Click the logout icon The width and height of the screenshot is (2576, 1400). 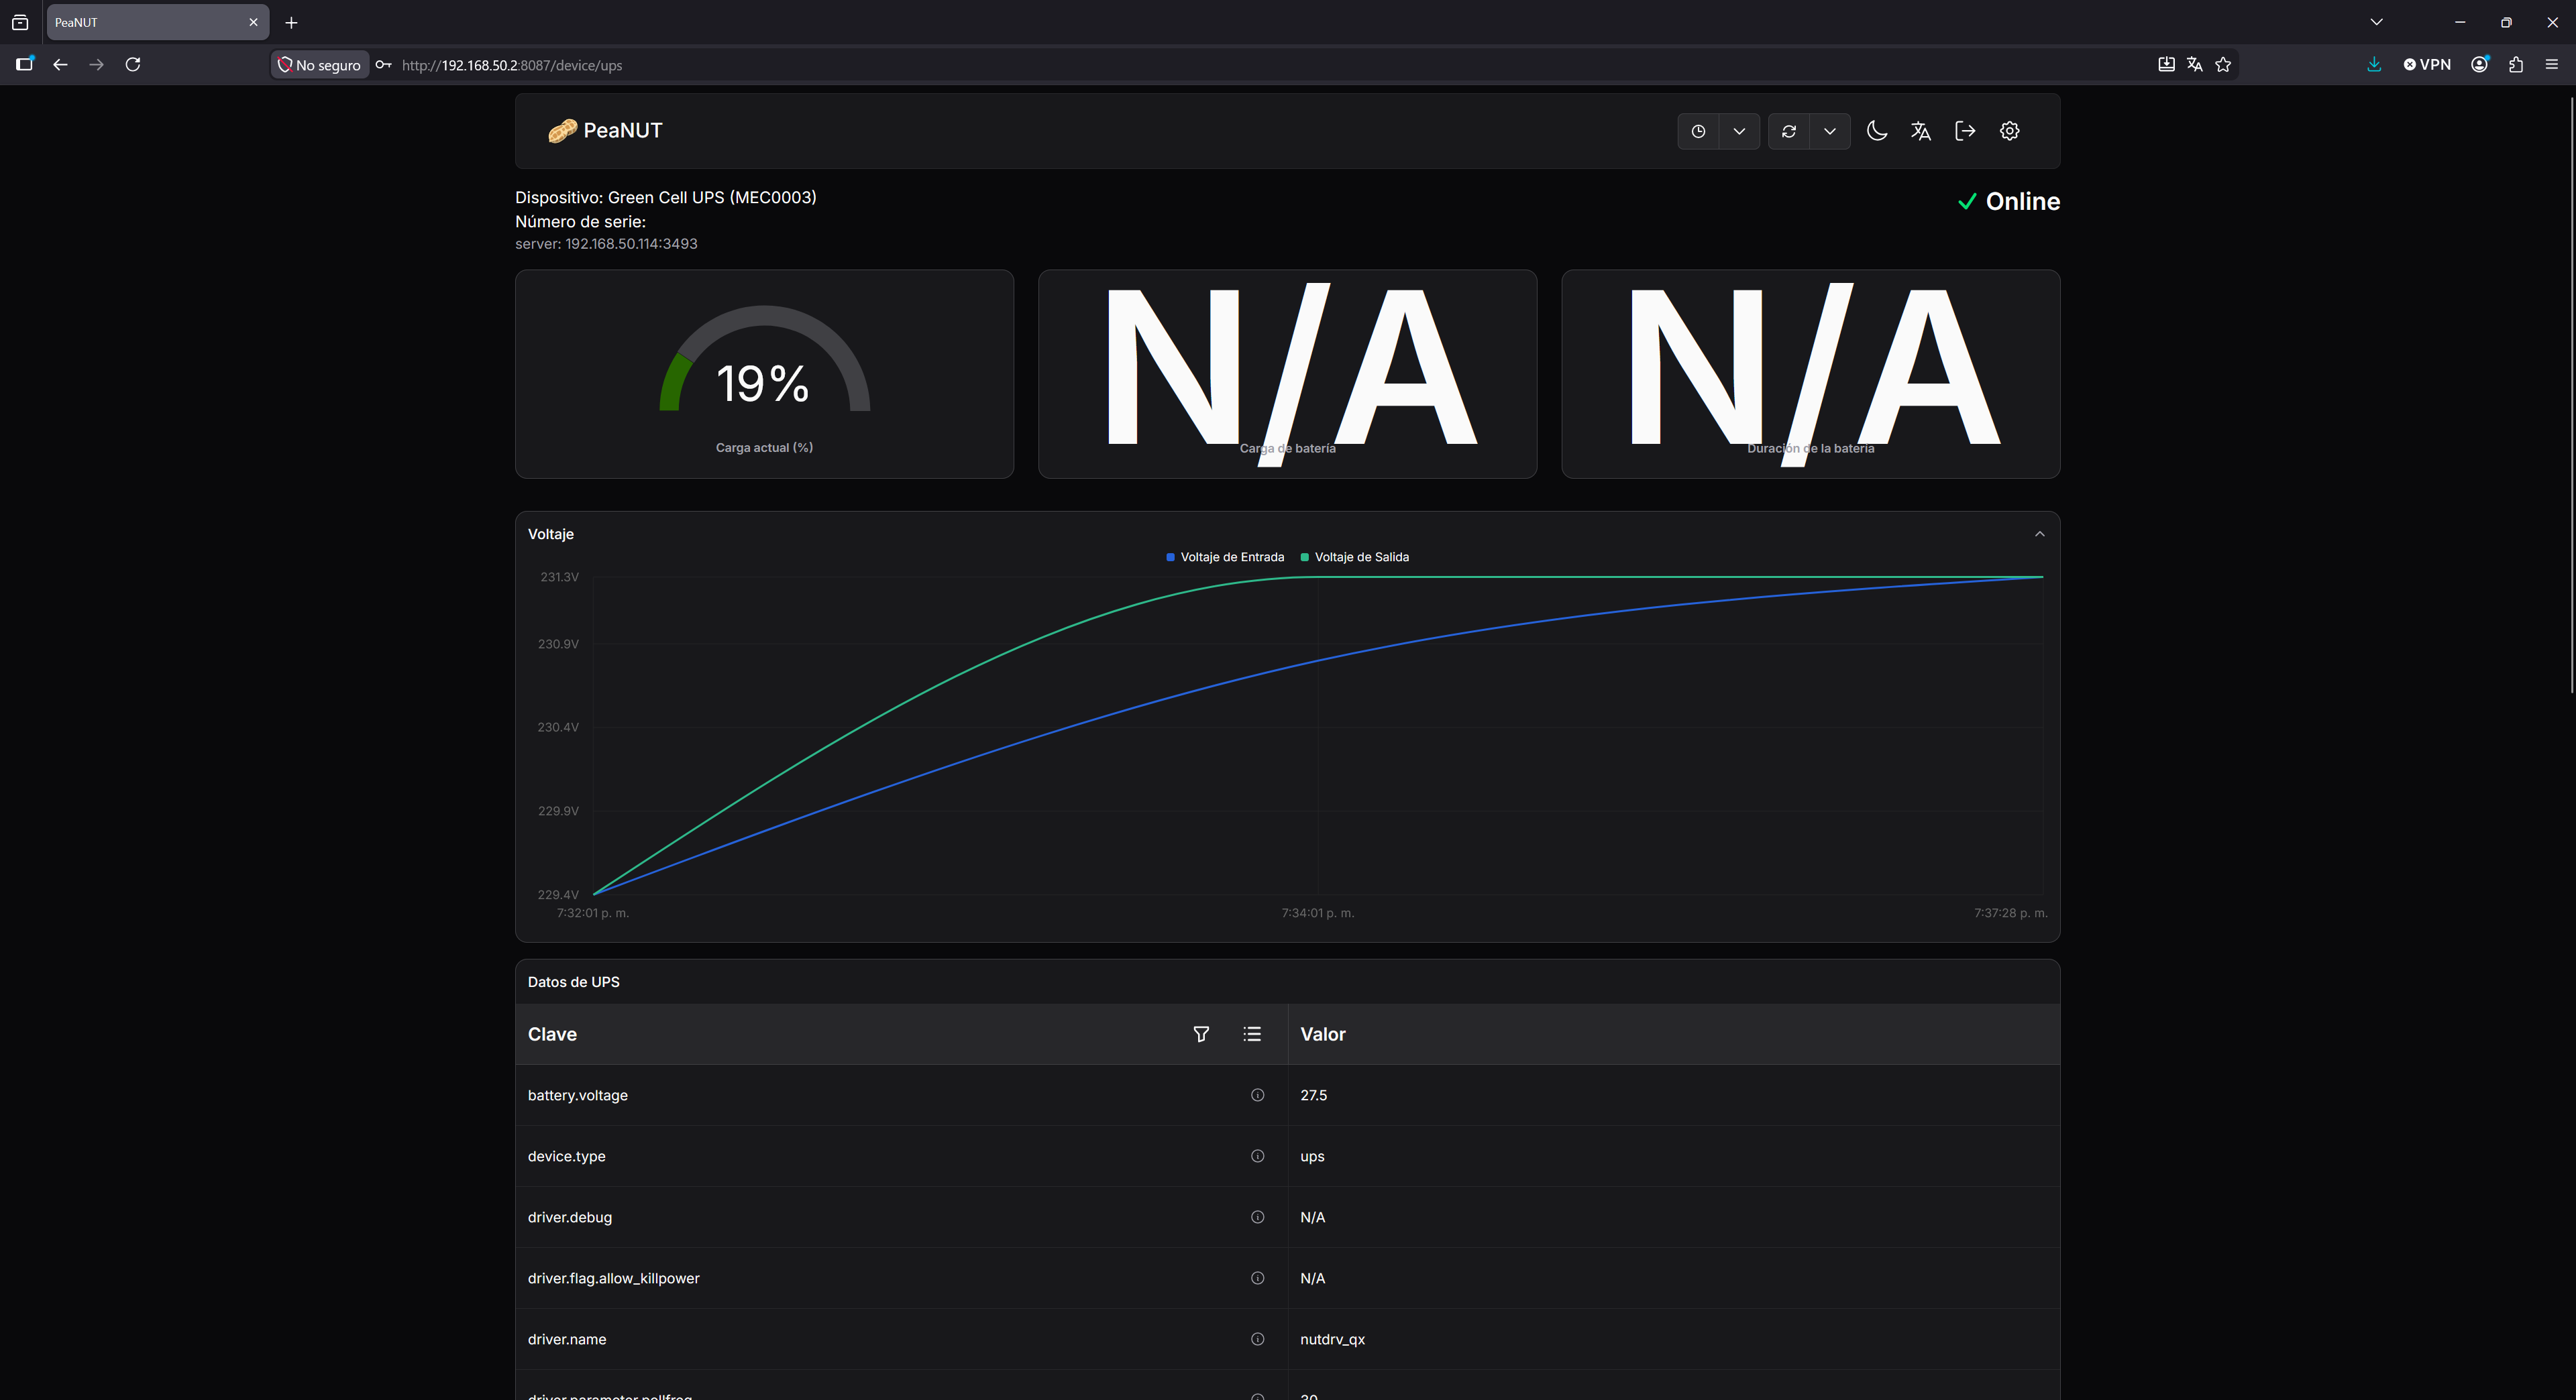[1965, 131]
